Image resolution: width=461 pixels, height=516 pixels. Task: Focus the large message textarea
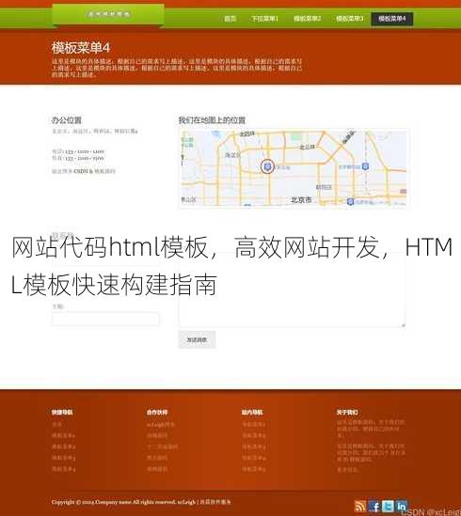point(292,290)
